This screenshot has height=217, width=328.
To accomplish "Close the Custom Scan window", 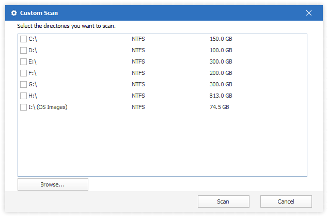I will [x=309, y=13].
